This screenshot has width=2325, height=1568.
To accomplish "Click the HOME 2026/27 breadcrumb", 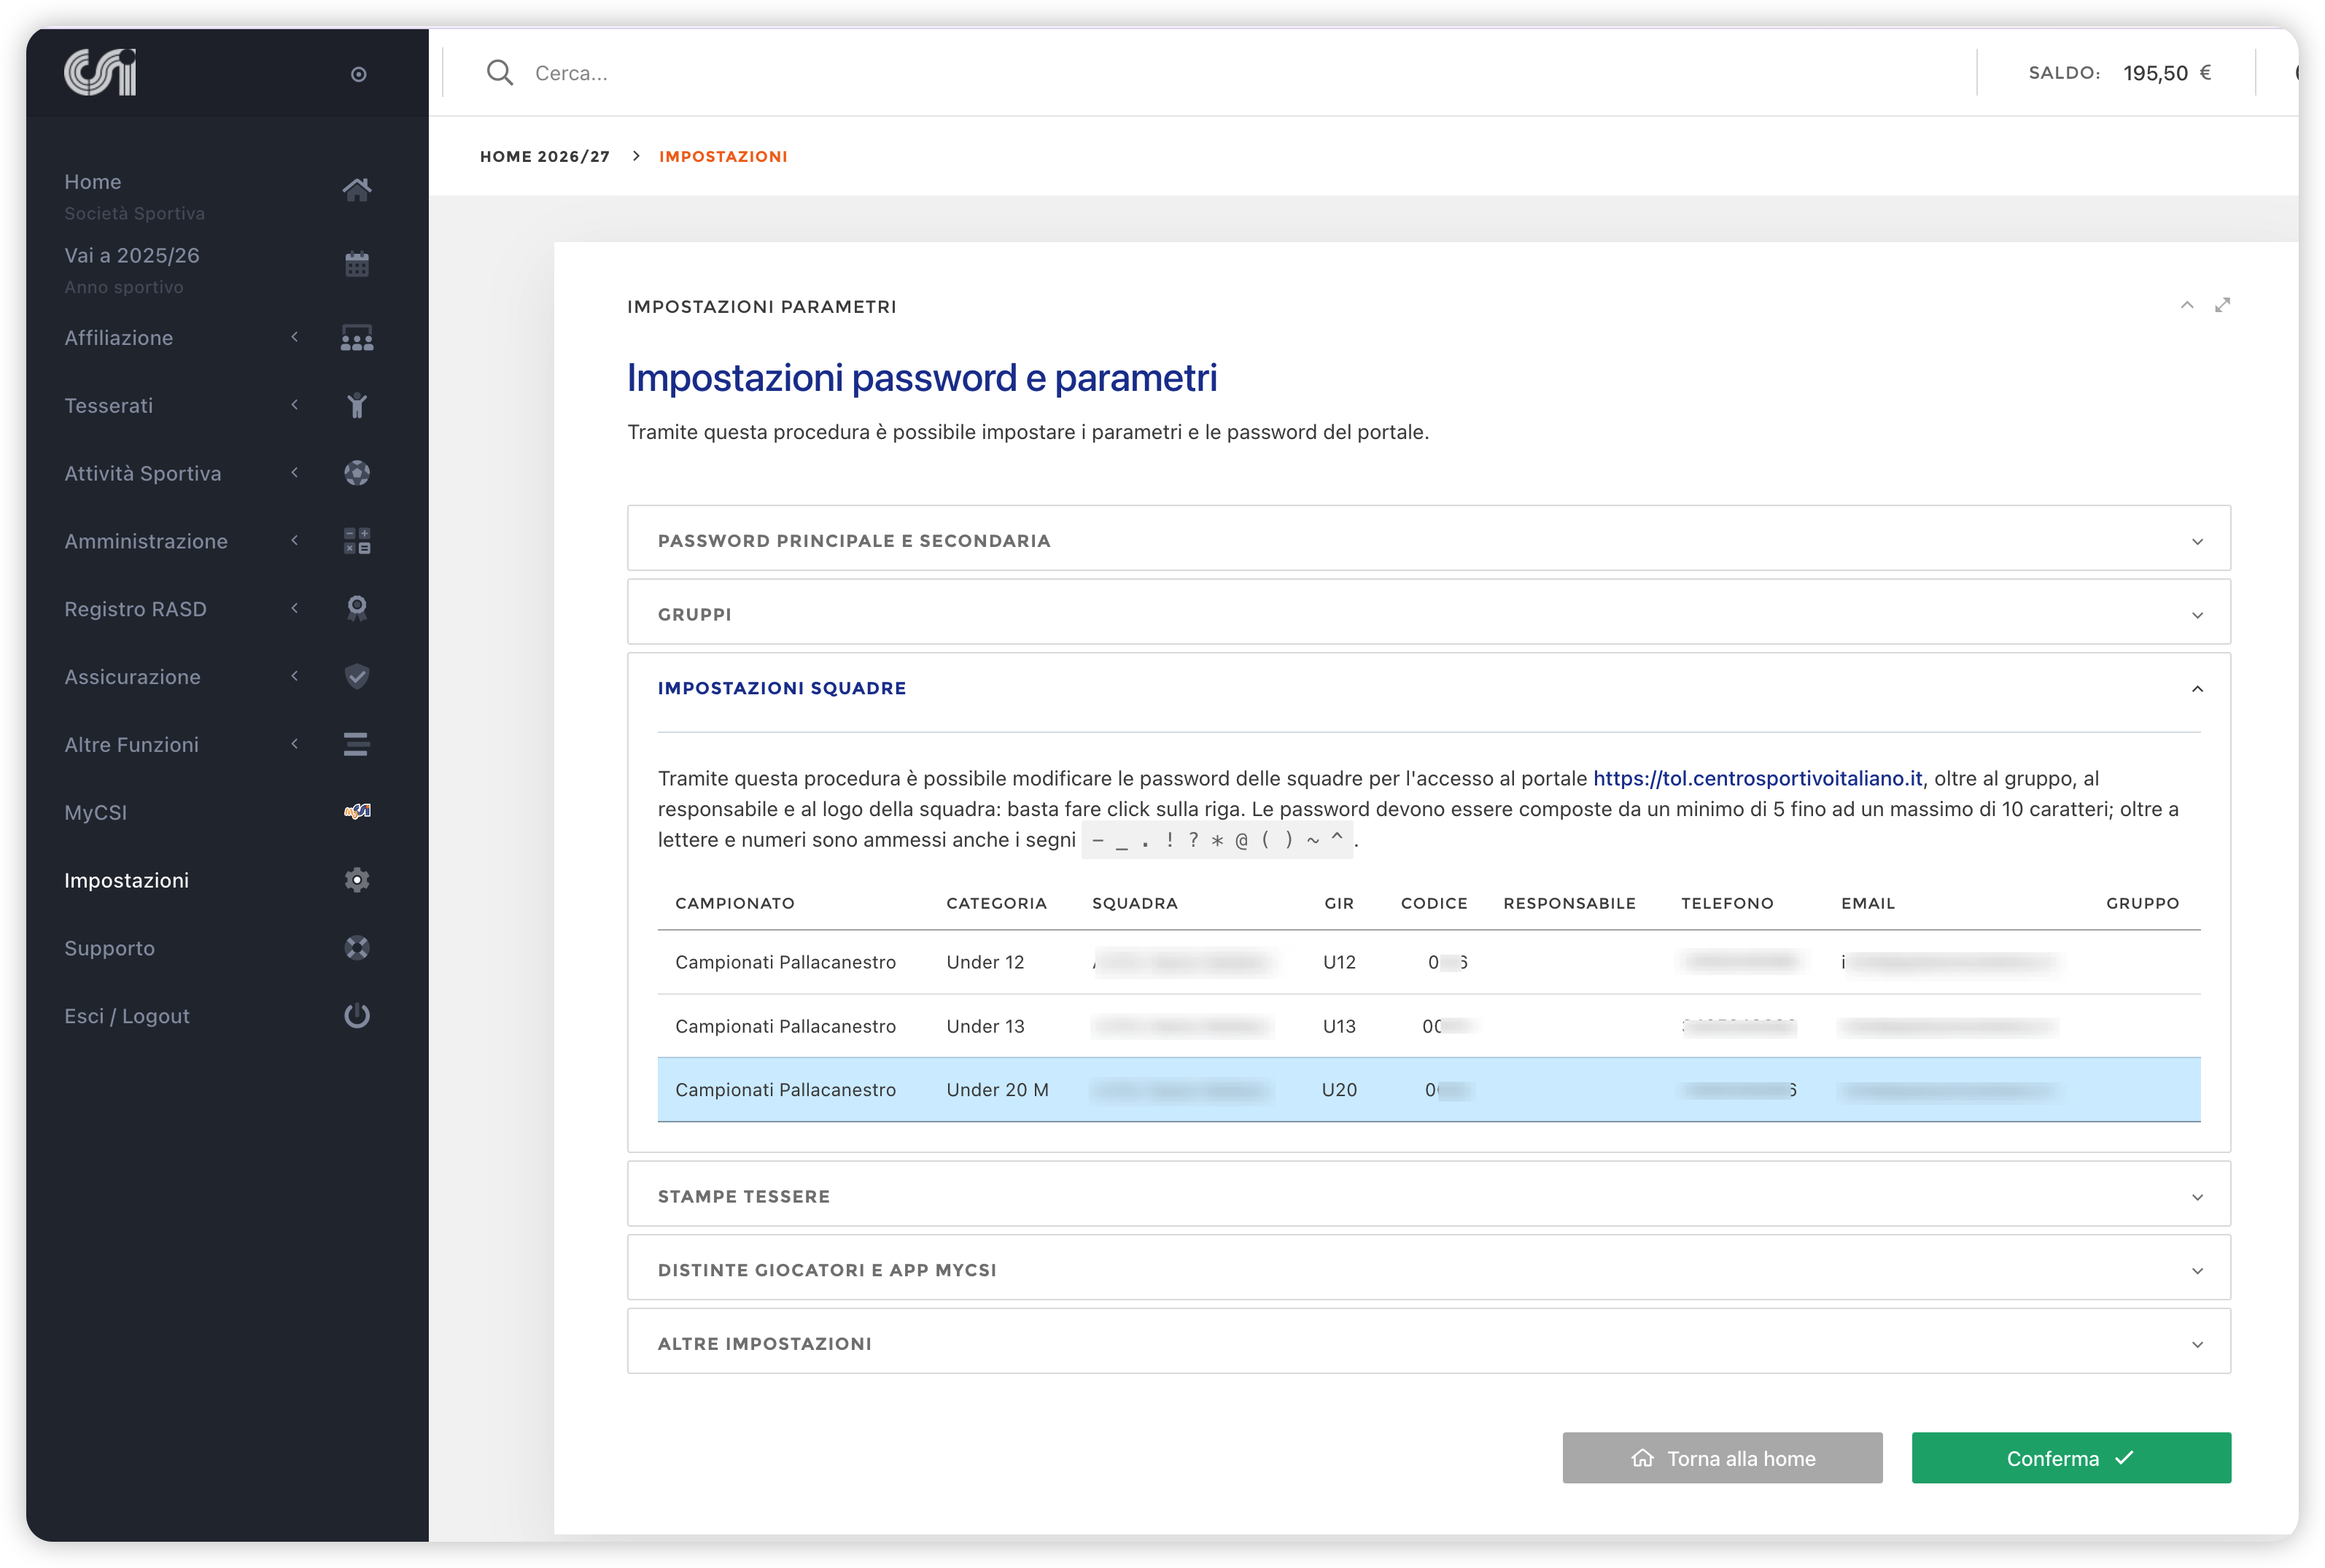I will (545, 156).
